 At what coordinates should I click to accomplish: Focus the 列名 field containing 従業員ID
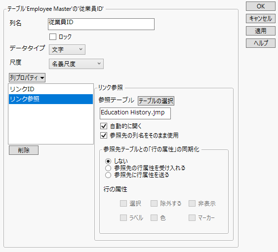(101, 24)
